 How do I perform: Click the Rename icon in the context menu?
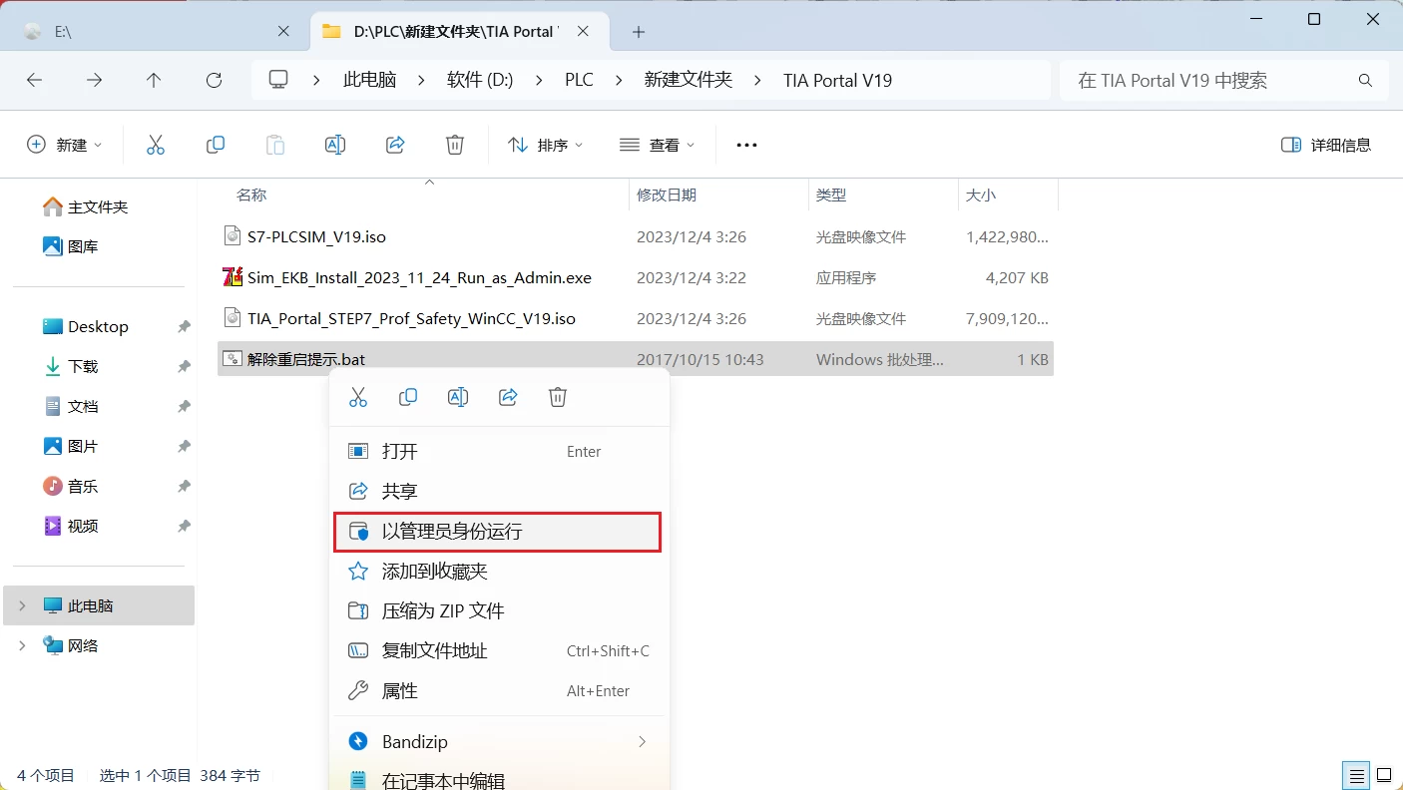click(458, 397)
